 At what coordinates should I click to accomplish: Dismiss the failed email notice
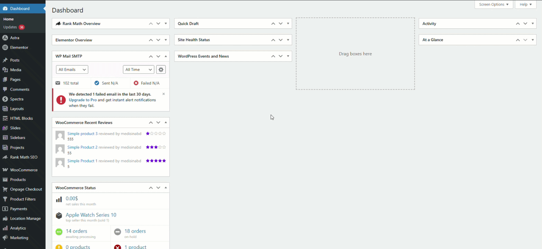point(163,94)
